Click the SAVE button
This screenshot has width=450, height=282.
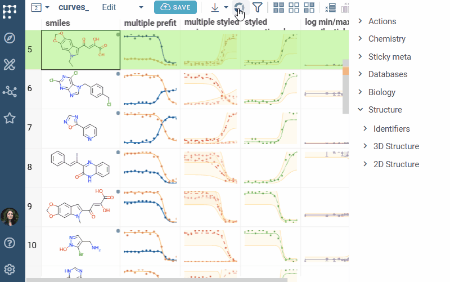175,7
